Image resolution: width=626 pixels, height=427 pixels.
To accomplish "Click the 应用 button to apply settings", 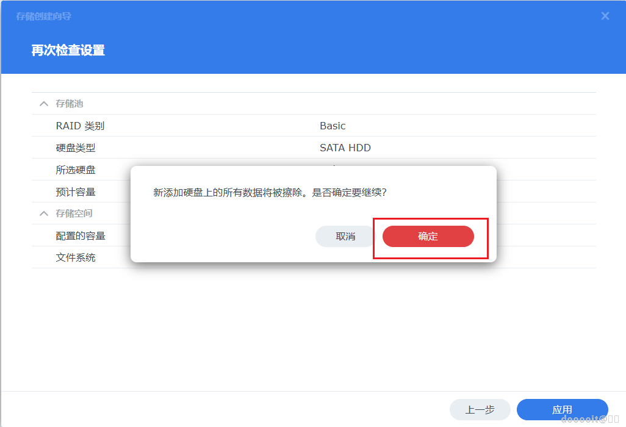I will click(562, 409).
